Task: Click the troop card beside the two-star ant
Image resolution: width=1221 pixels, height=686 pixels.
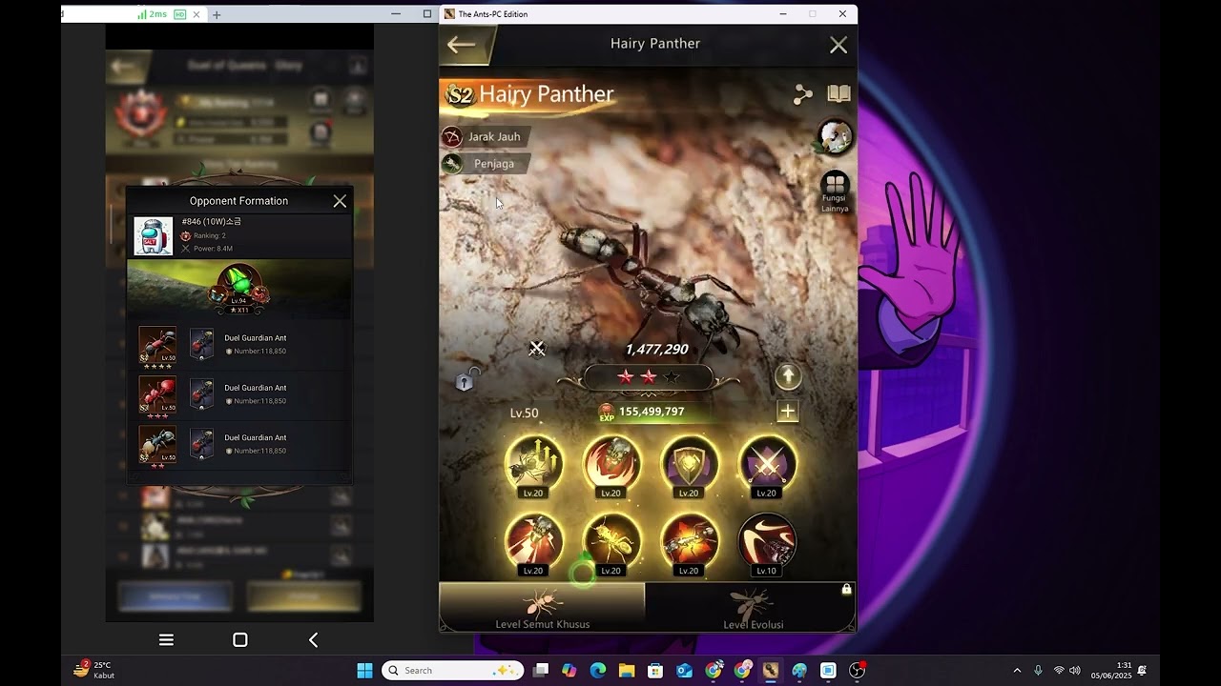Action: (x=201, y=444)
